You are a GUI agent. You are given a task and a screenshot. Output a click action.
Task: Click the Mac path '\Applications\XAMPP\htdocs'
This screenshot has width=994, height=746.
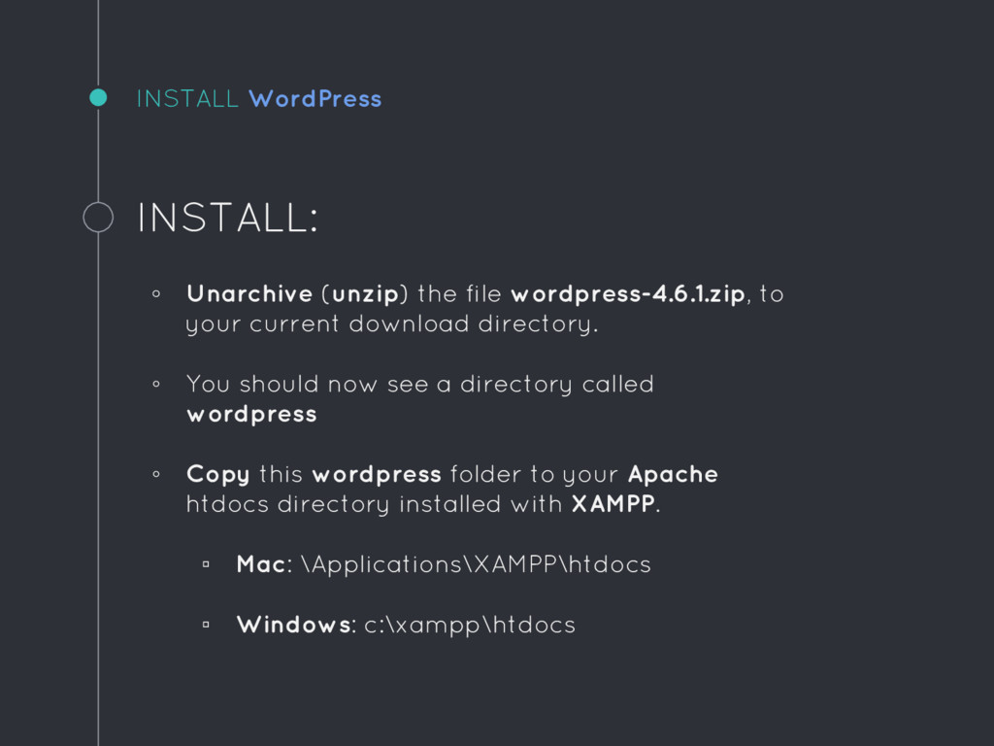click(x=476, y=564)
